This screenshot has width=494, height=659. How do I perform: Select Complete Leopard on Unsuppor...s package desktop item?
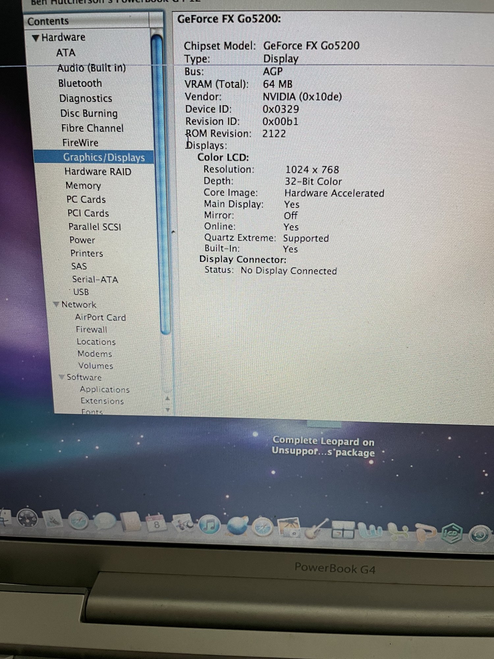pyautogui.click(x=323, y=446)
